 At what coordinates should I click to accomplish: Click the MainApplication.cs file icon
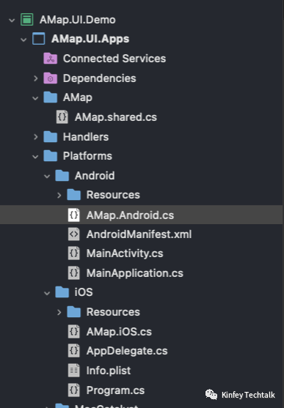(x=74, y=273)
